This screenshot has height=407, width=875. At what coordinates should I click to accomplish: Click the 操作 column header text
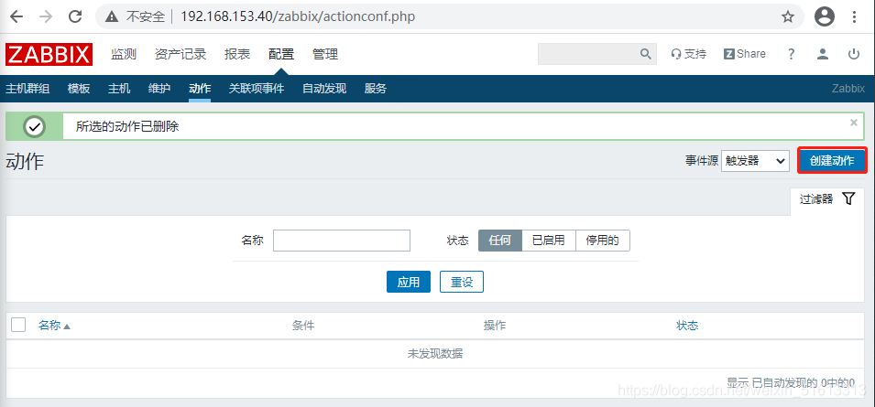tap(495, 326)
